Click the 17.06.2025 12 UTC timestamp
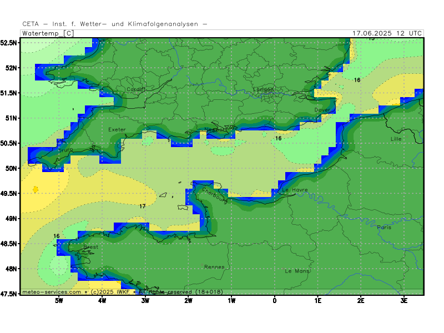This screenshot has width=444, height=333. 387,33
